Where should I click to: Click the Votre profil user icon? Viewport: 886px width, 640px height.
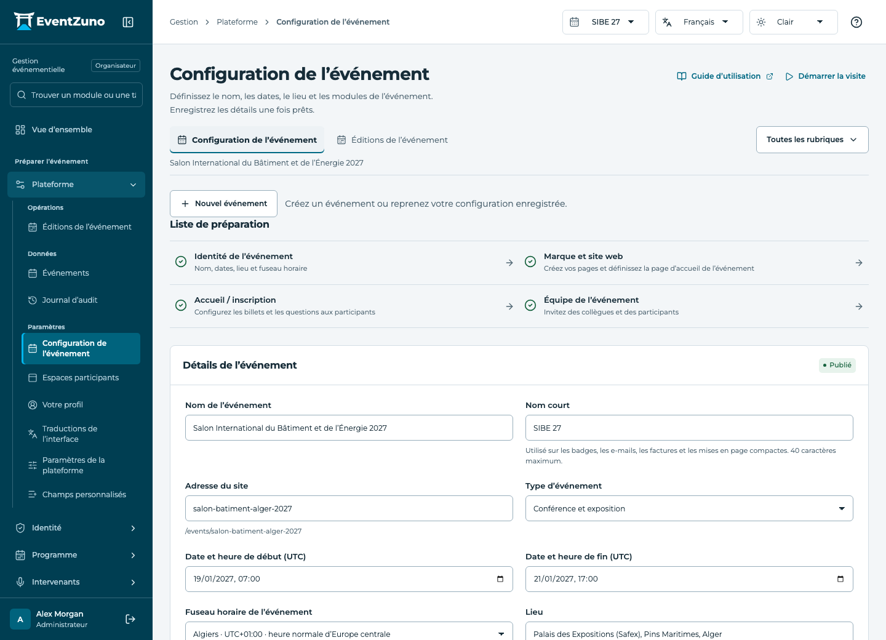[x=33, y=405]
